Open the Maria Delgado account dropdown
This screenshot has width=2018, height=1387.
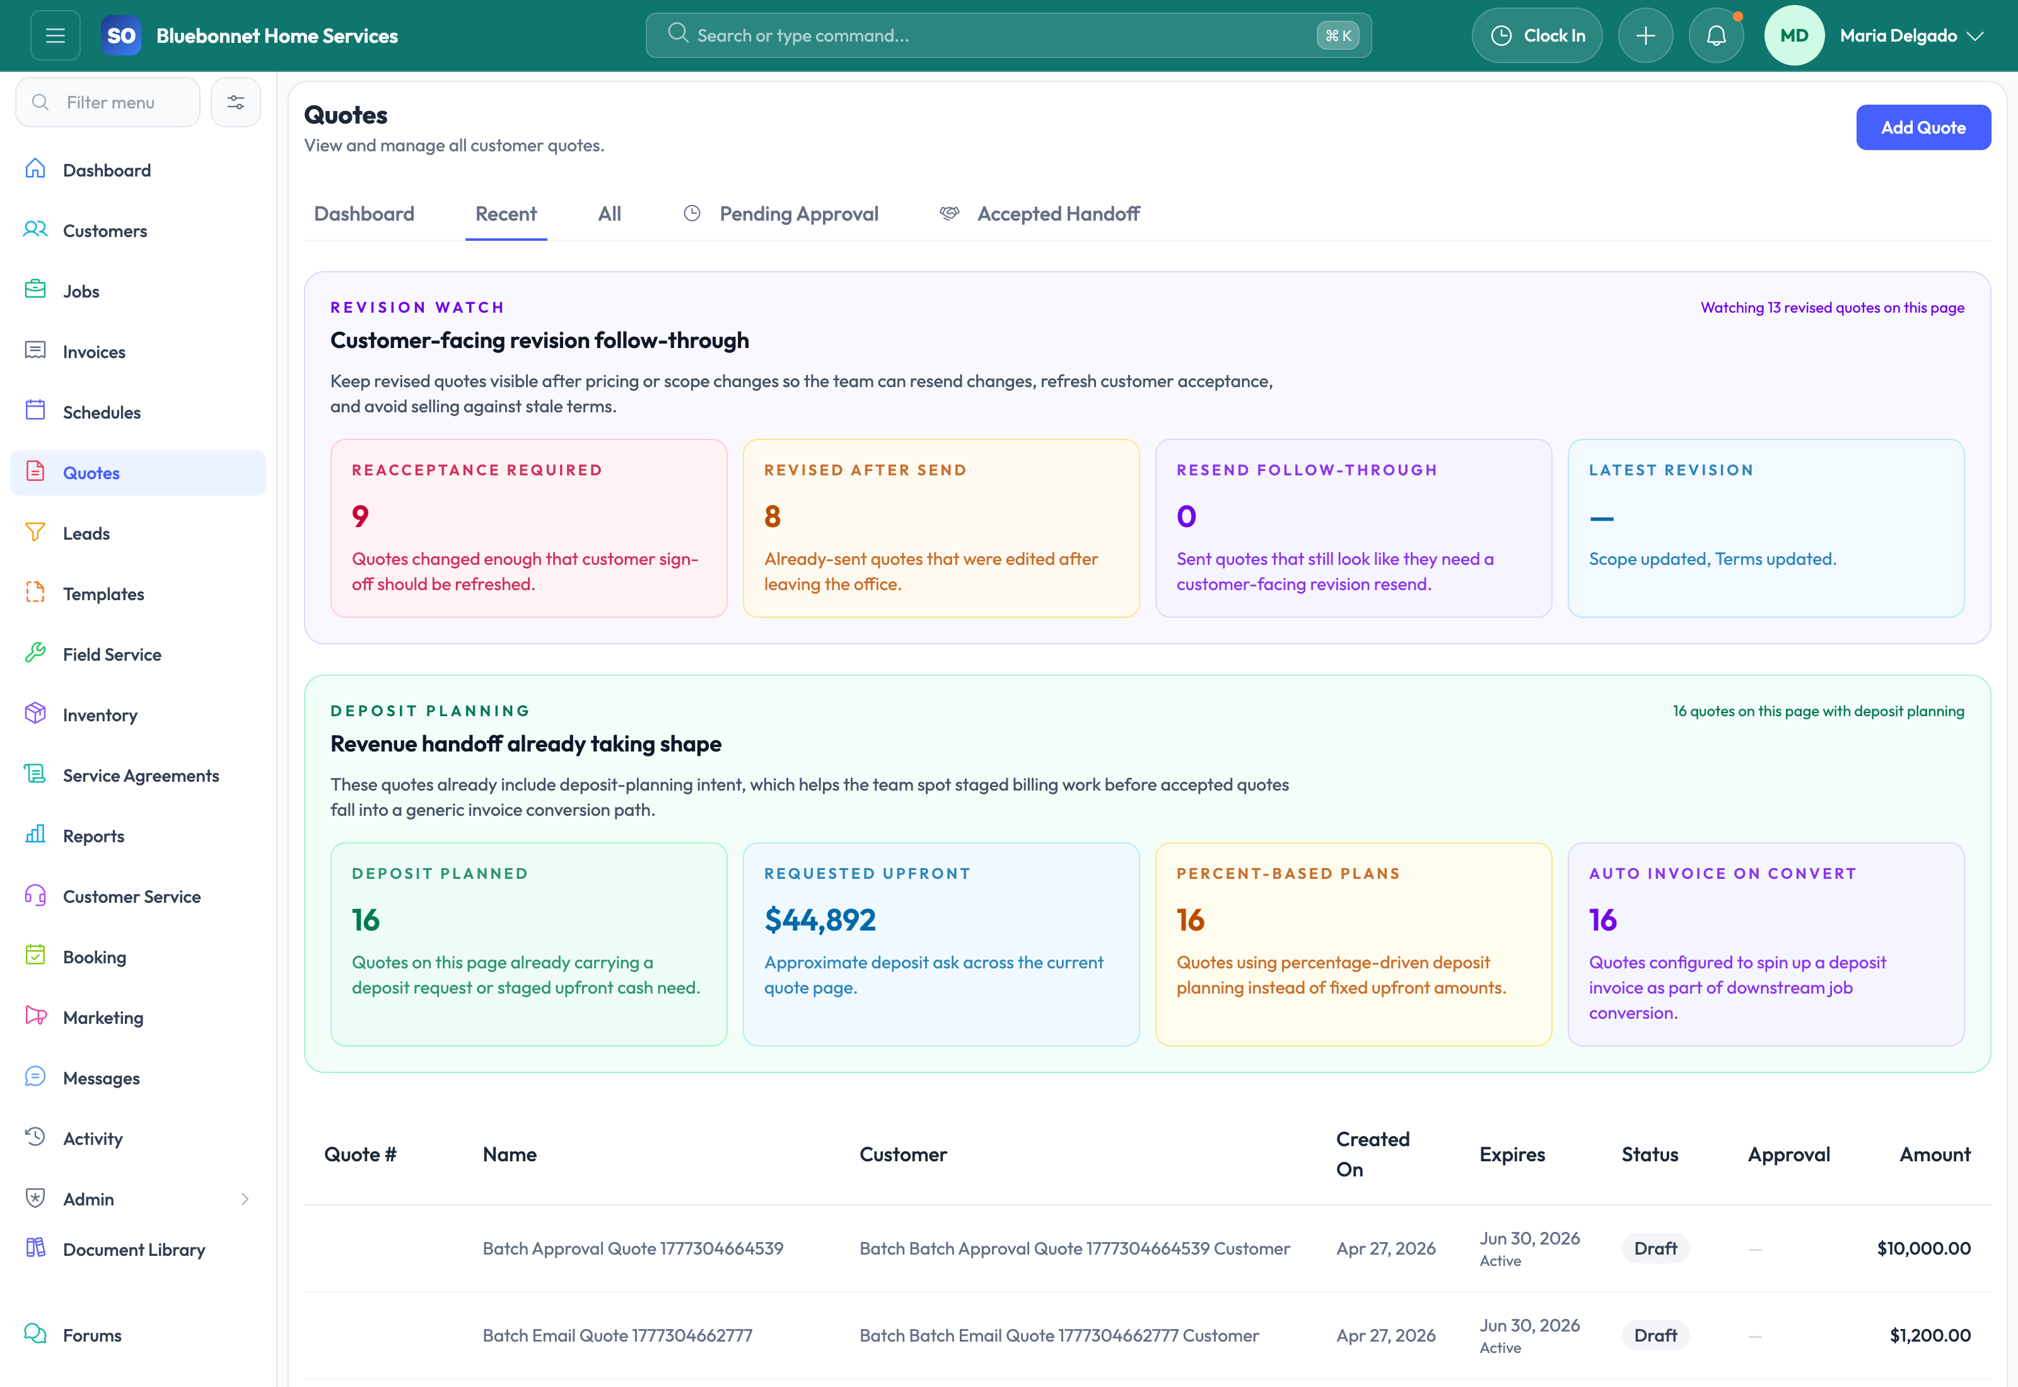pyautogui.click(x=1911, y=36)
